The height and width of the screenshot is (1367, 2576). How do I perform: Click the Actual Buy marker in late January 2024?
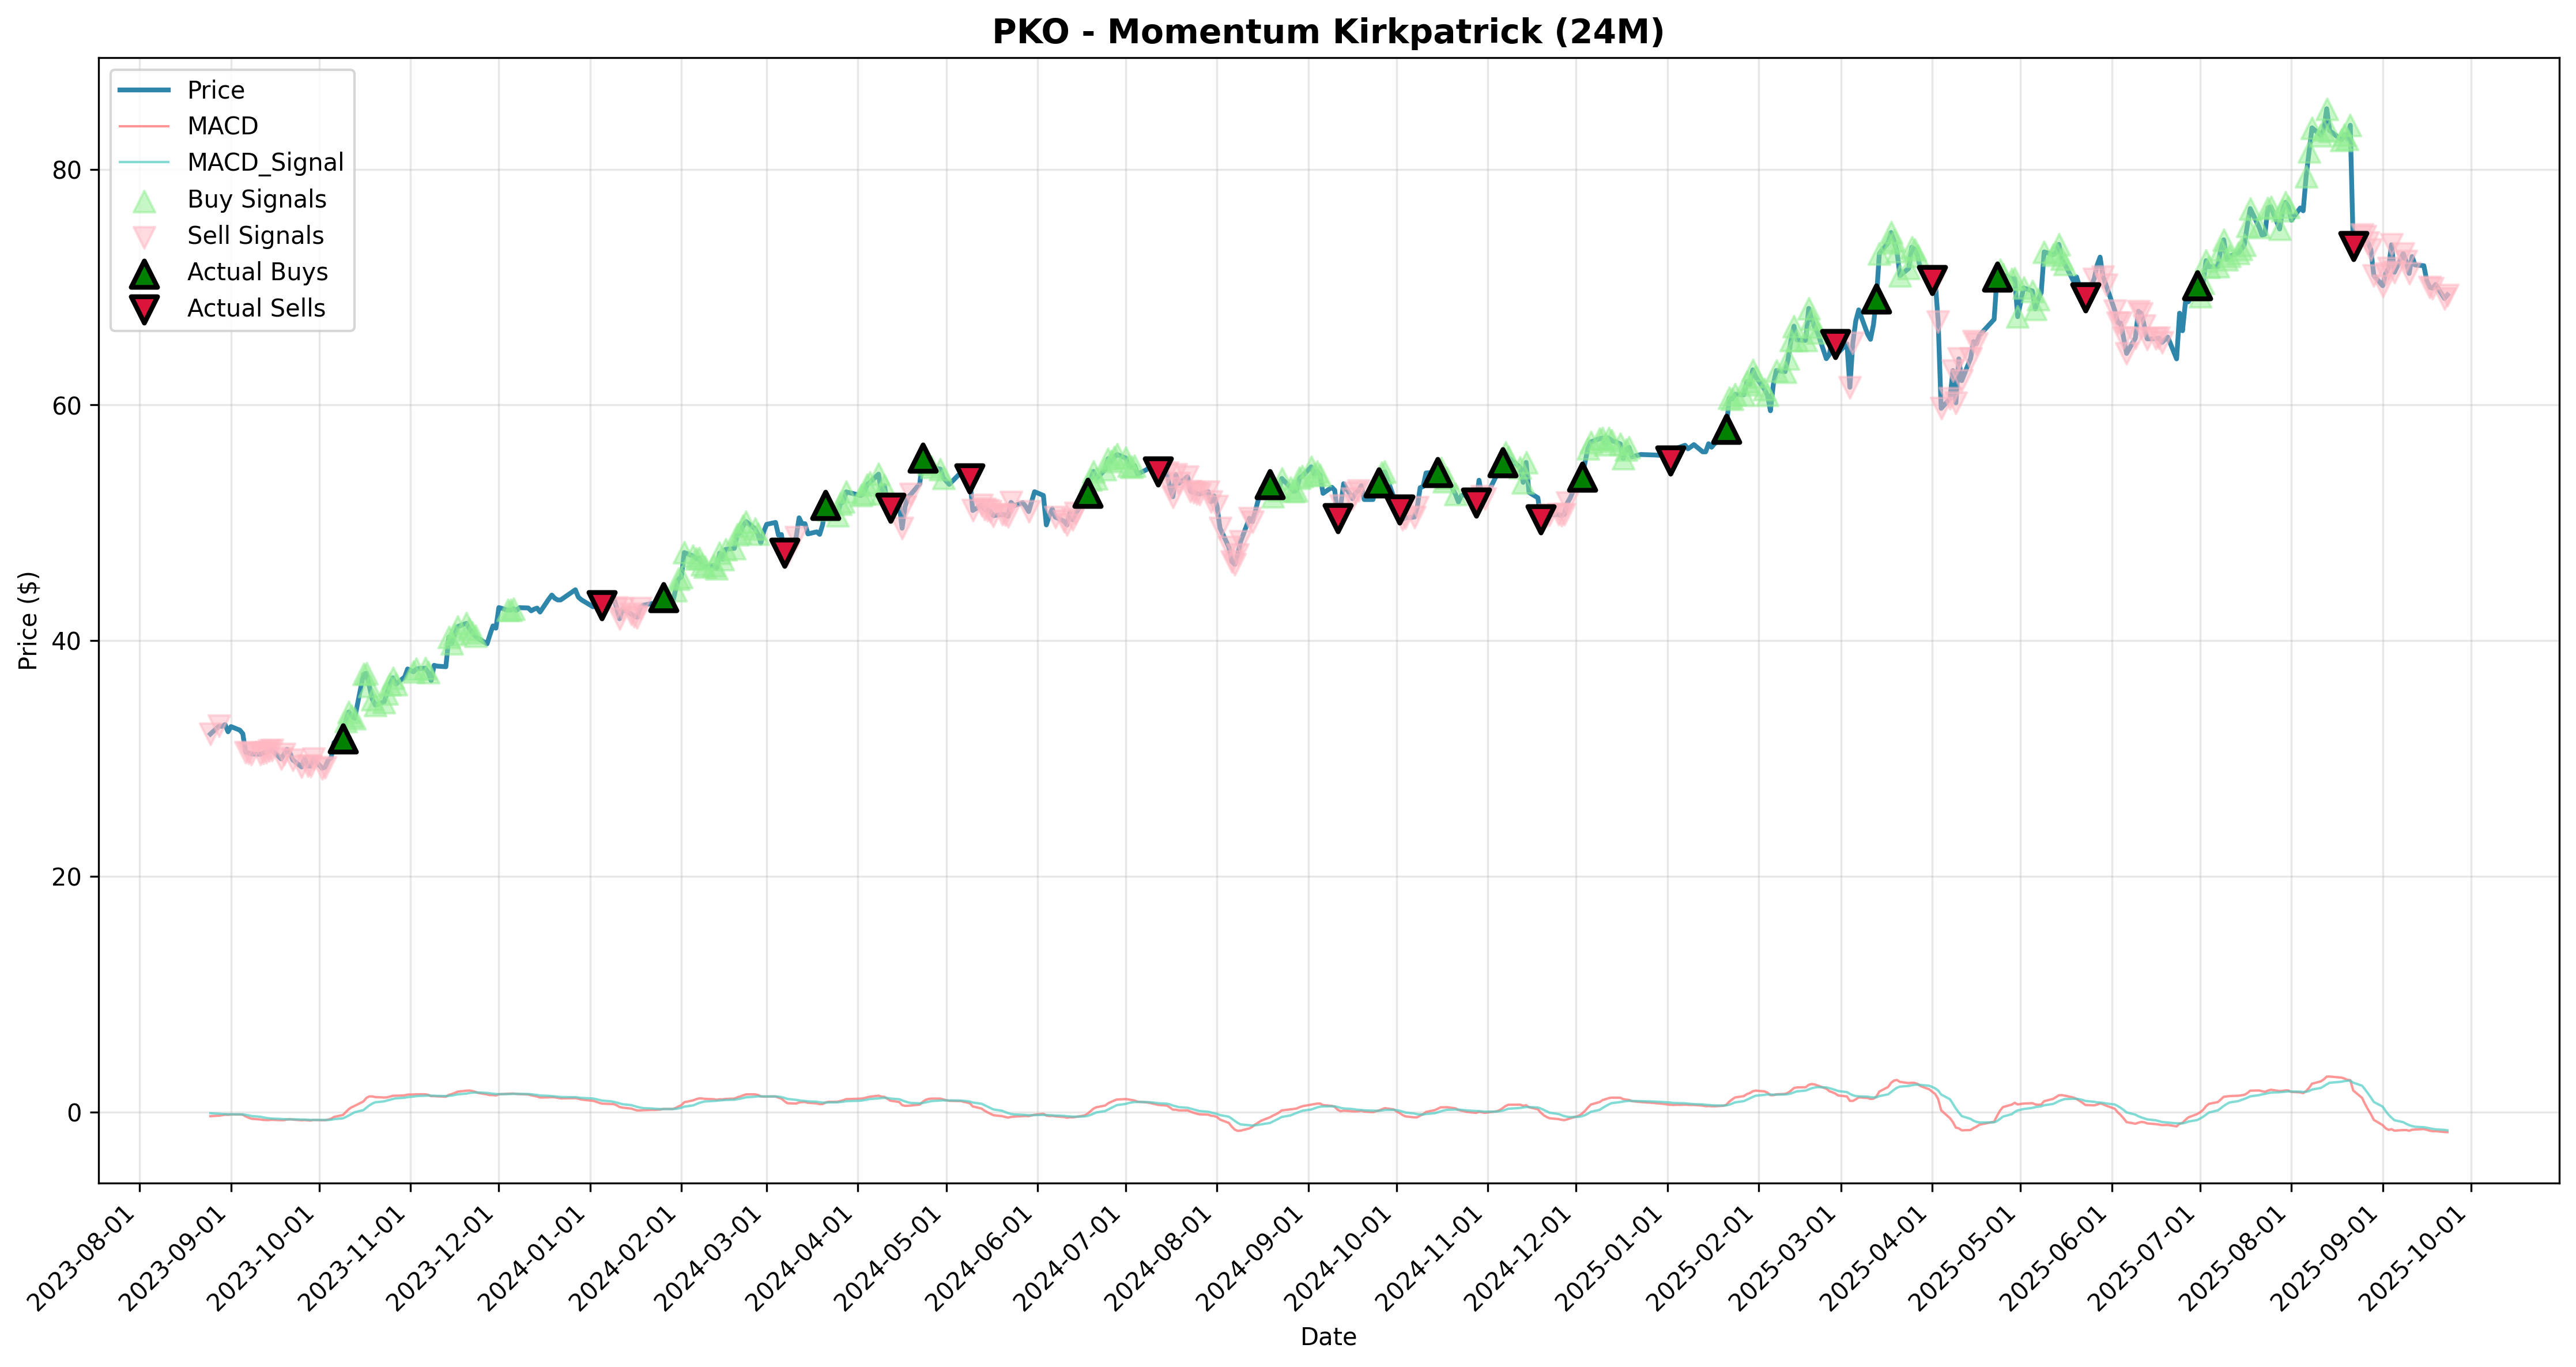(664, 597)
